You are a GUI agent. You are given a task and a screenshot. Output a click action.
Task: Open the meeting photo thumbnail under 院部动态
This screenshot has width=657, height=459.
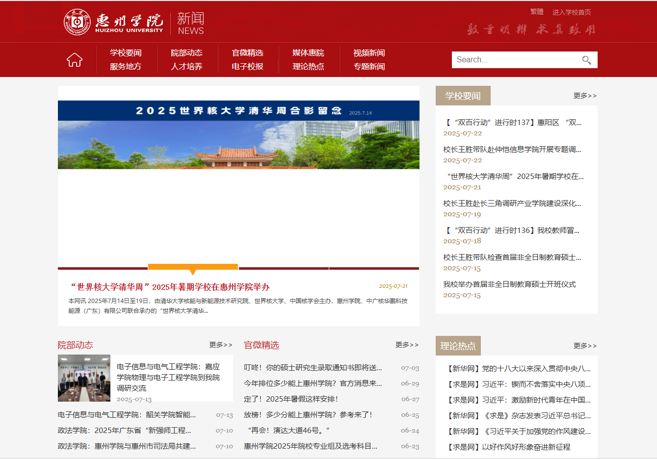[x=84, y=378]
